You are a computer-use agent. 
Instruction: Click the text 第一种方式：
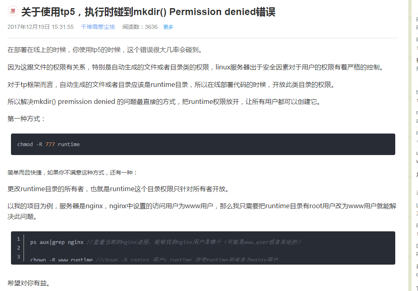tap(27, 119)
